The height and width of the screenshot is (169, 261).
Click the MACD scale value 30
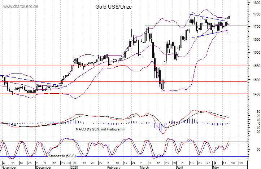[x=258, y=111]
